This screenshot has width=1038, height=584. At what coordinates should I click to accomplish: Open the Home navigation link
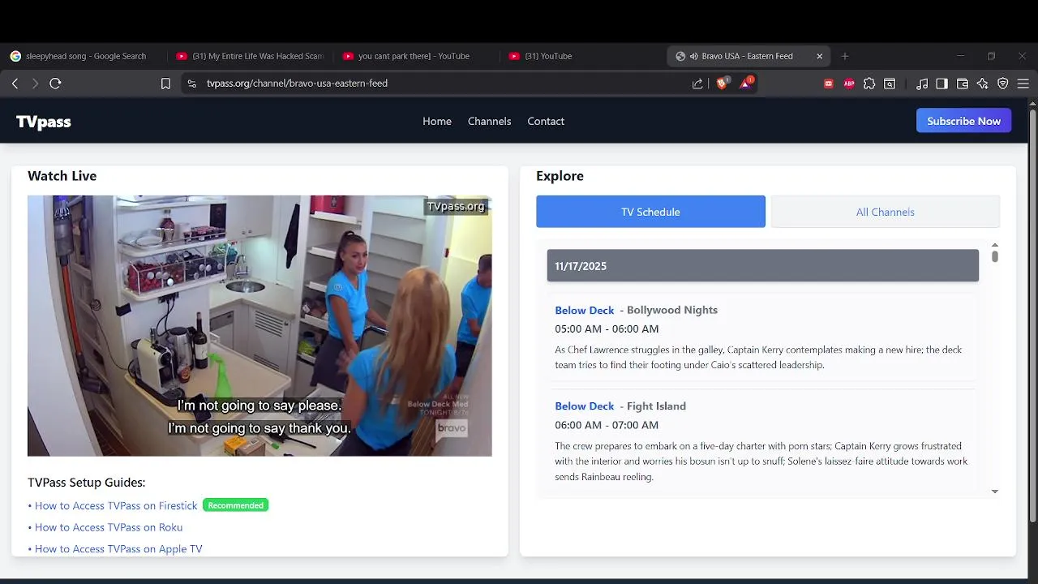[437, 121]
